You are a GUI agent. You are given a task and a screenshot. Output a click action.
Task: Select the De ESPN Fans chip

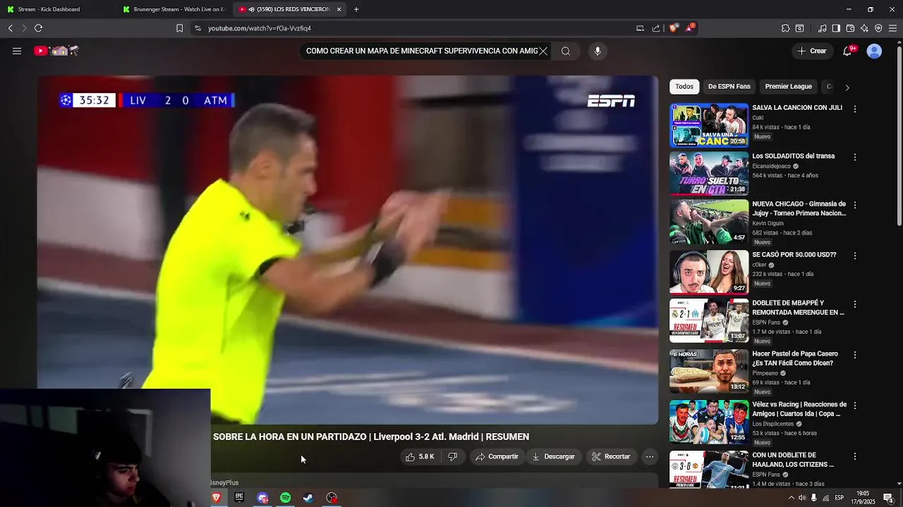pos(729,87)
